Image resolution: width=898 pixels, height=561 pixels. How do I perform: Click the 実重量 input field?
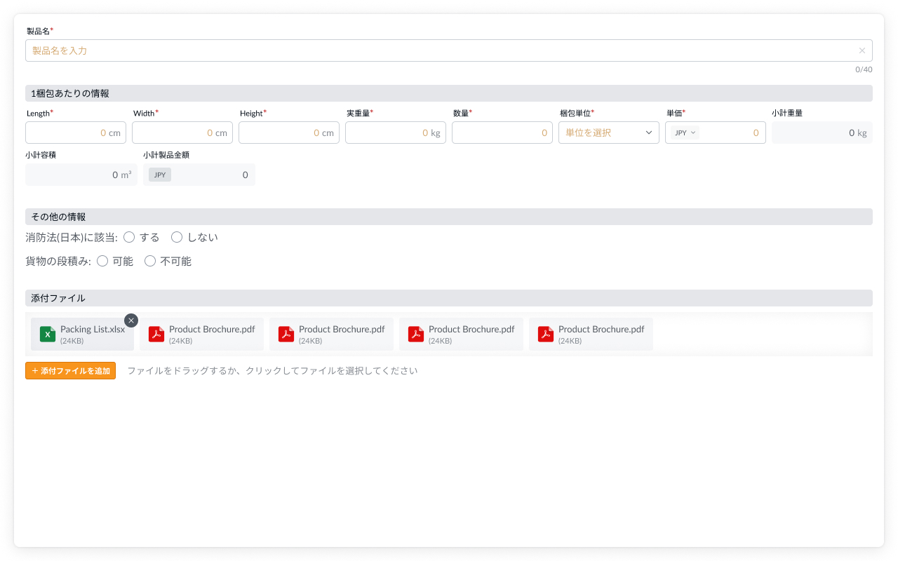[x=396, y=133]
